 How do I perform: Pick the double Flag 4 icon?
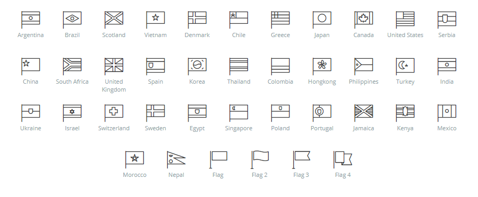pyautogui.click(x=343, y=159)
